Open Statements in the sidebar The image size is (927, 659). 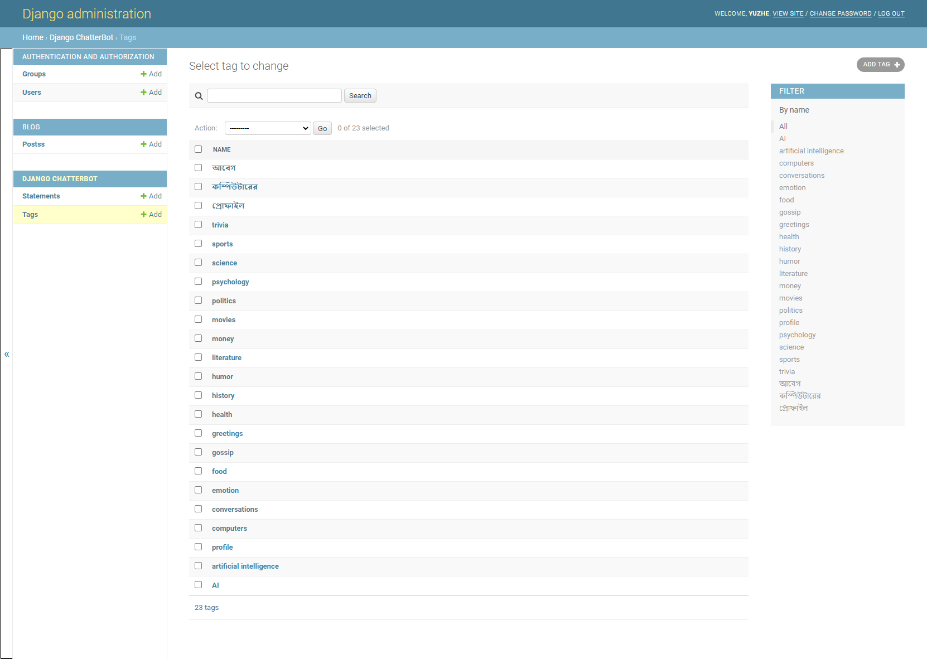[x=41, y=196]
